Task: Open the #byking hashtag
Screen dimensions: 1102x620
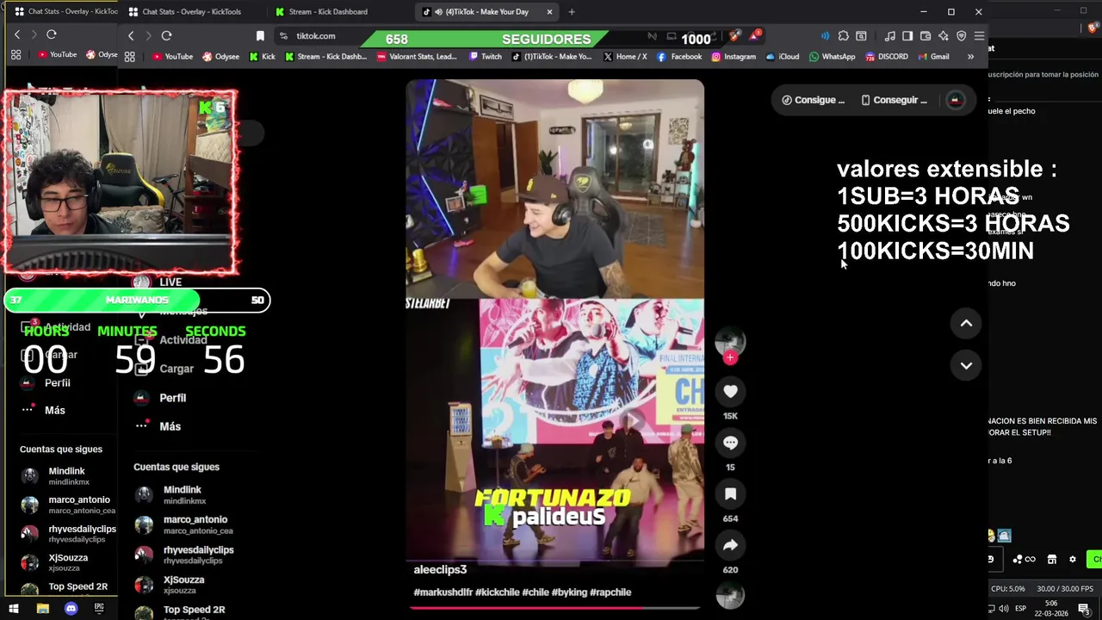Action: [x=569, y=592]
